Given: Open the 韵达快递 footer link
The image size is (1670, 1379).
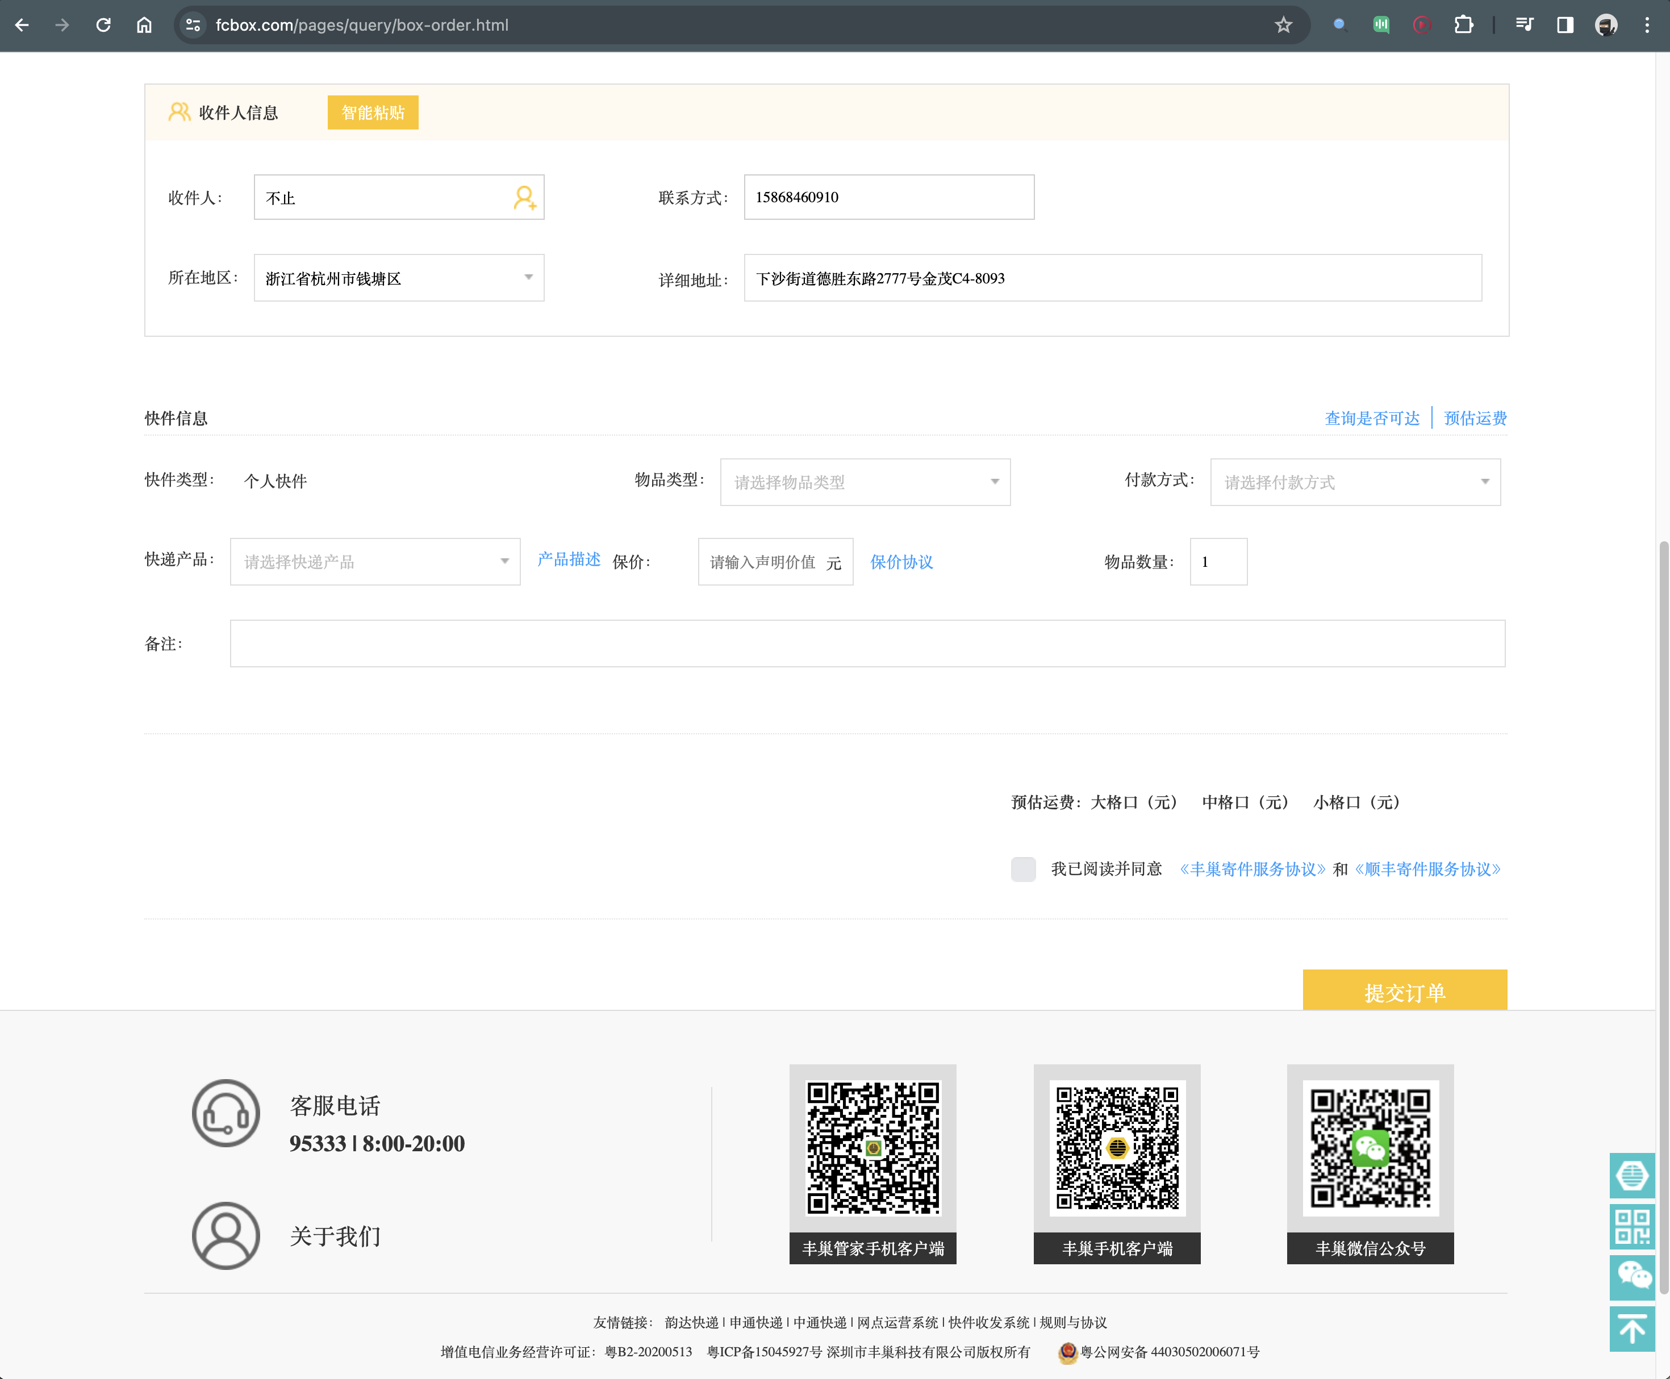Looking at the screenshot, I should point(691,1322).
